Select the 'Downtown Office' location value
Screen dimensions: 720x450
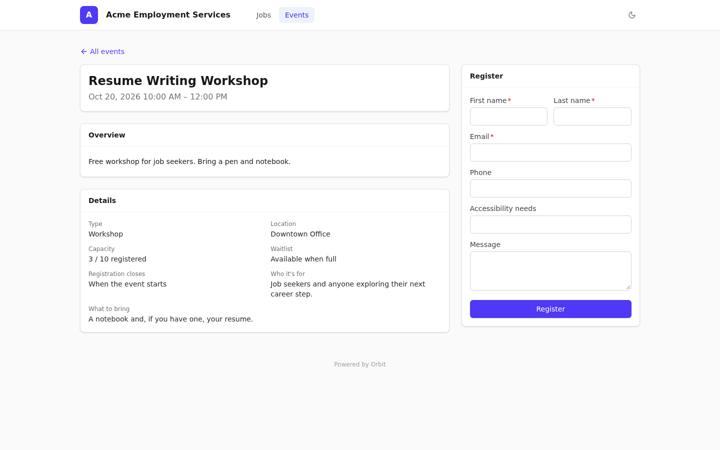(300, 234)
